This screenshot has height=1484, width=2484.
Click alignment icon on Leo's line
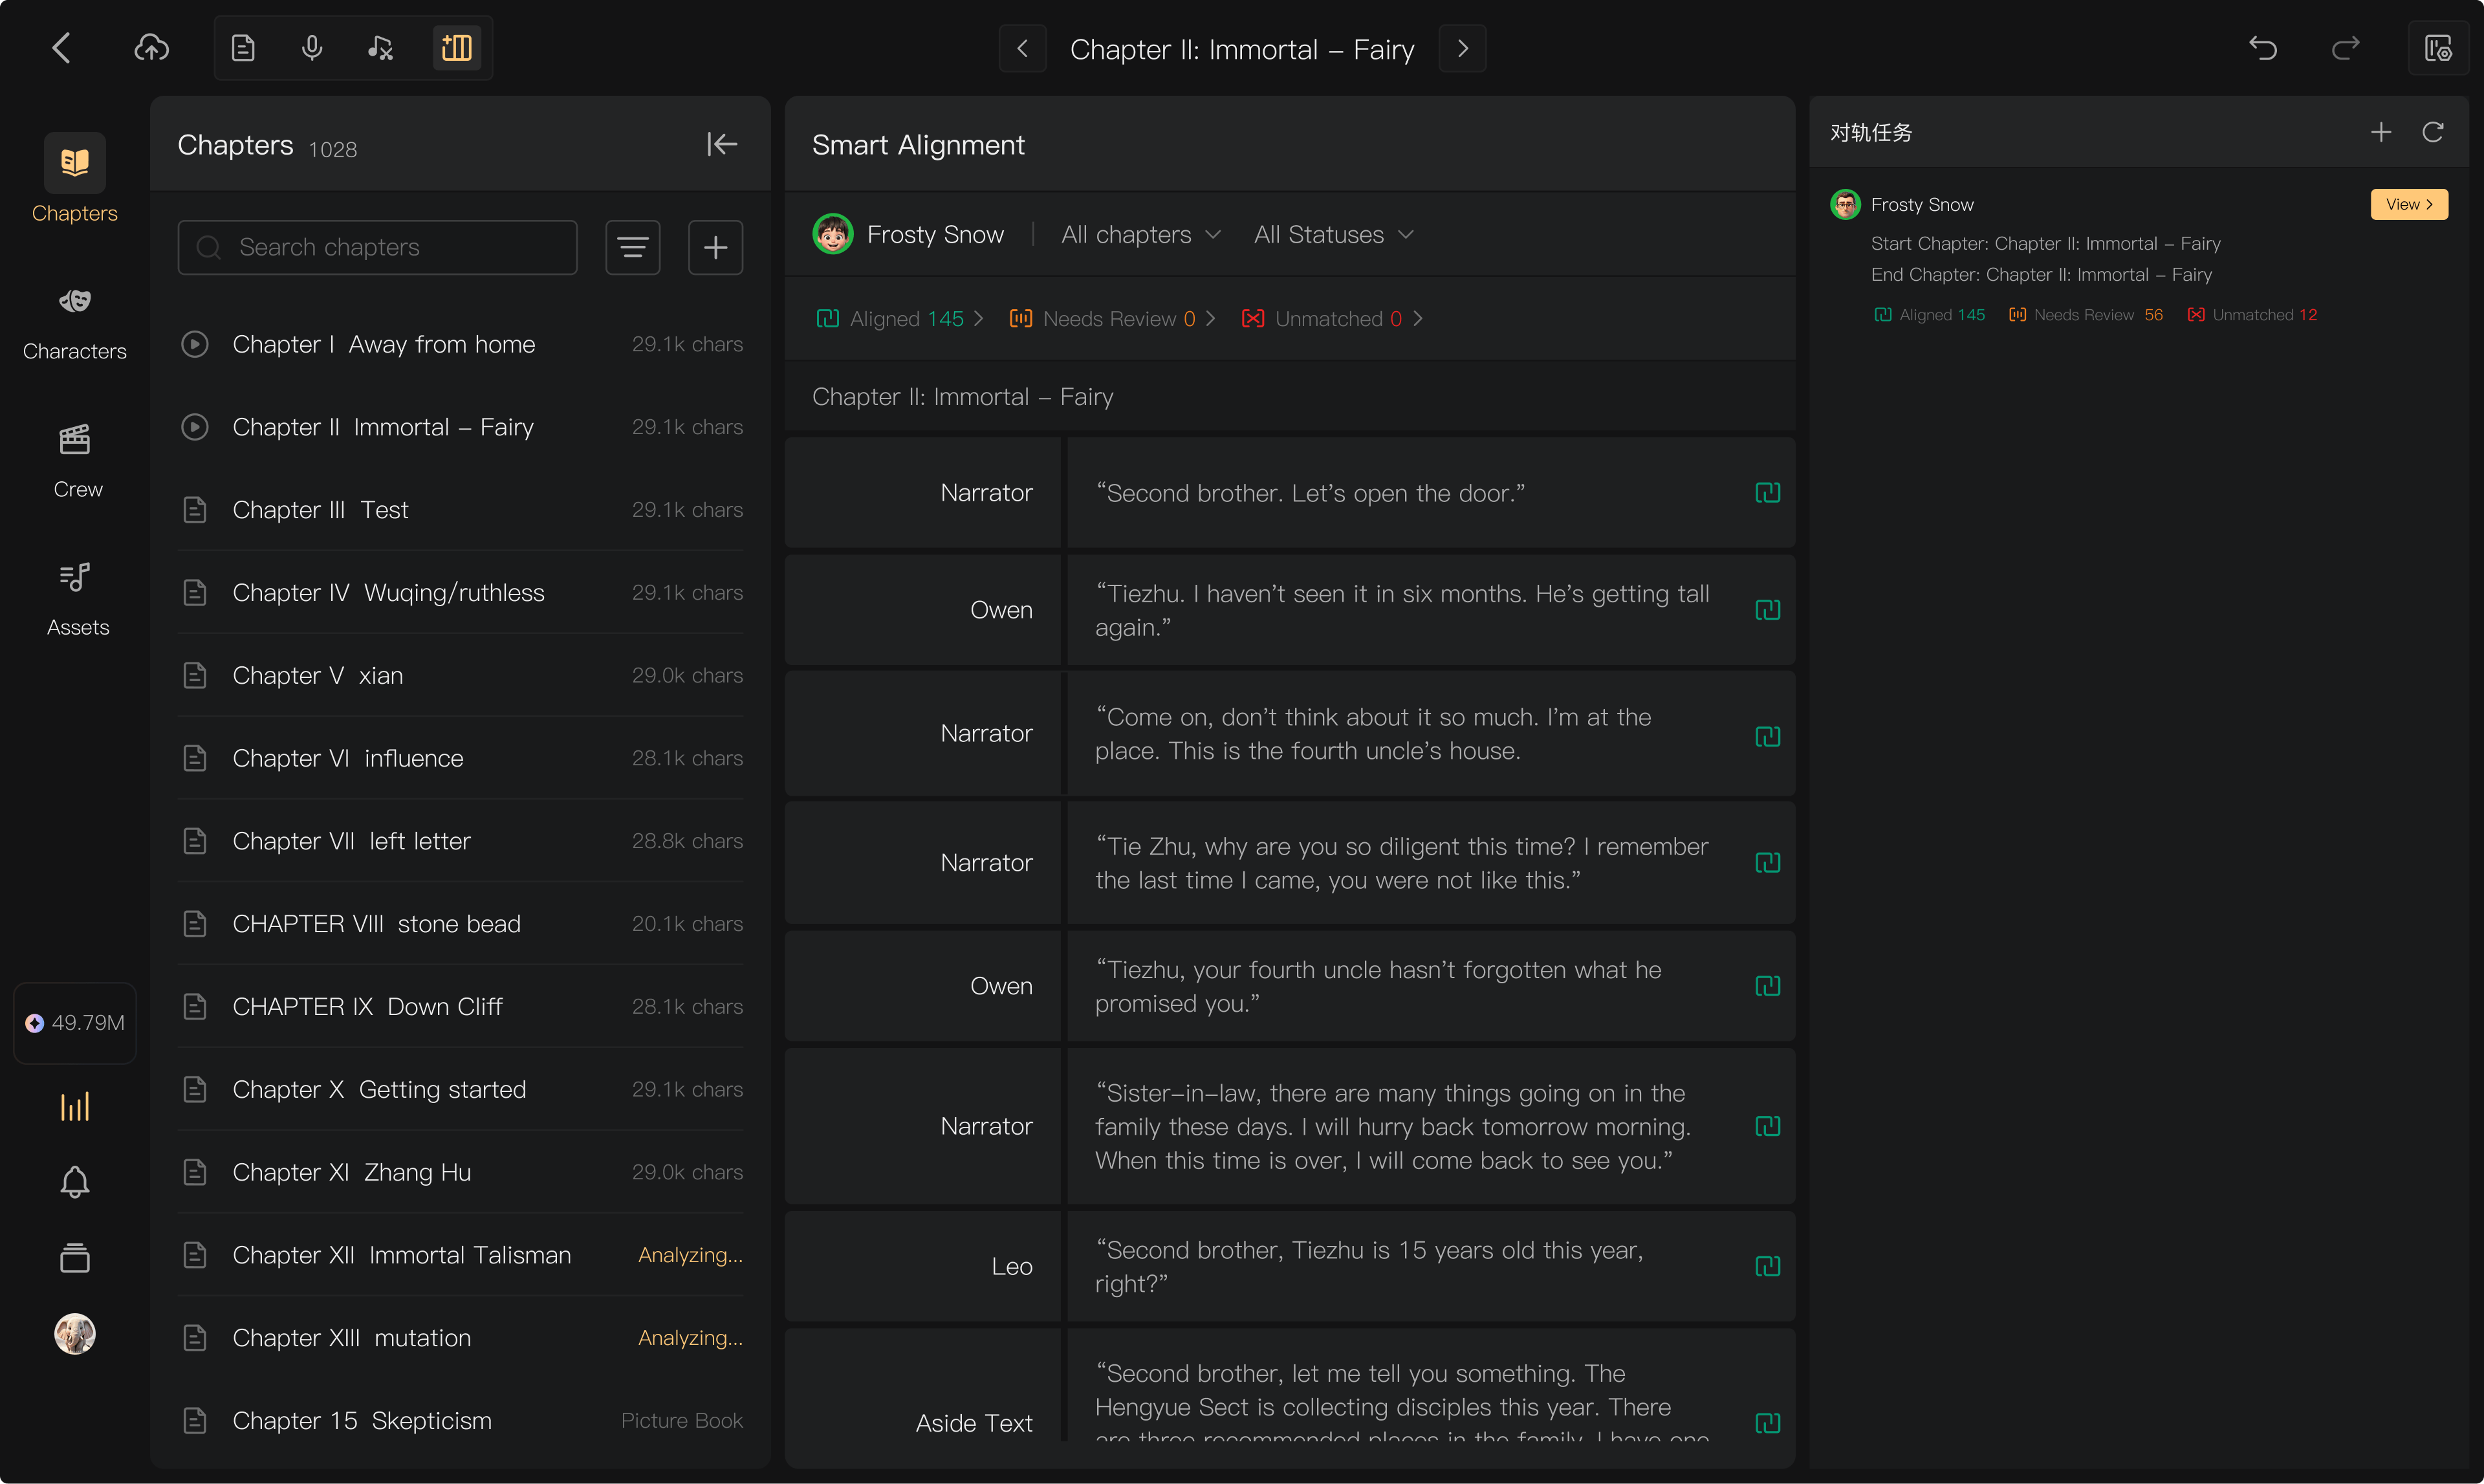pos(1767,1266)
